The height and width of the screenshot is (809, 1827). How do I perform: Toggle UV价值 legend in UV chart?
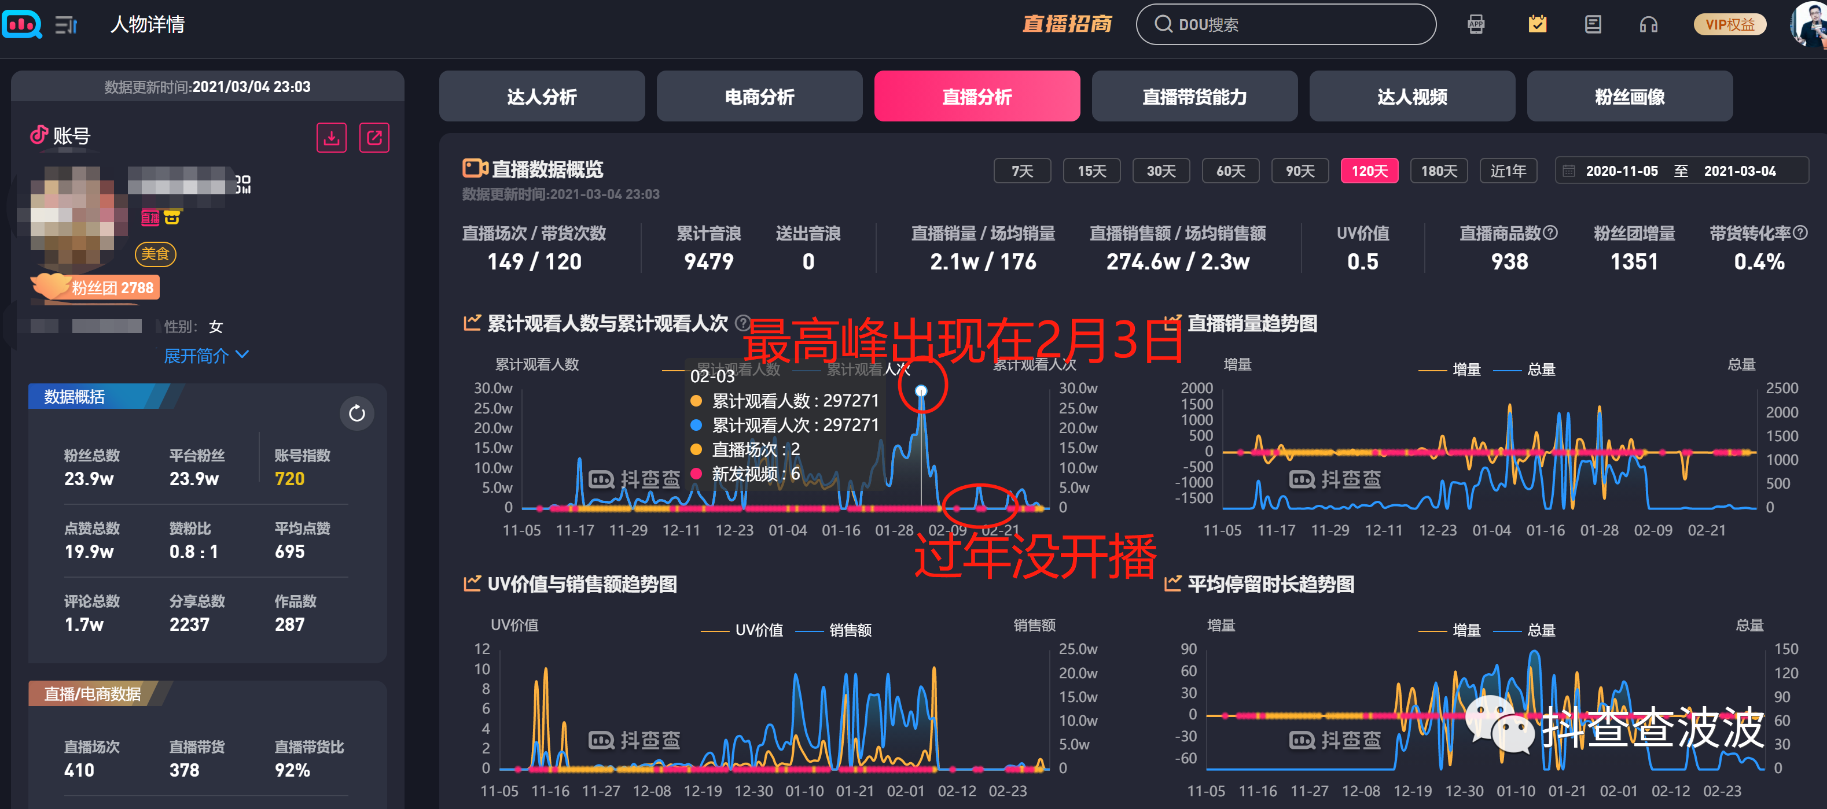(x=742, y=630)
